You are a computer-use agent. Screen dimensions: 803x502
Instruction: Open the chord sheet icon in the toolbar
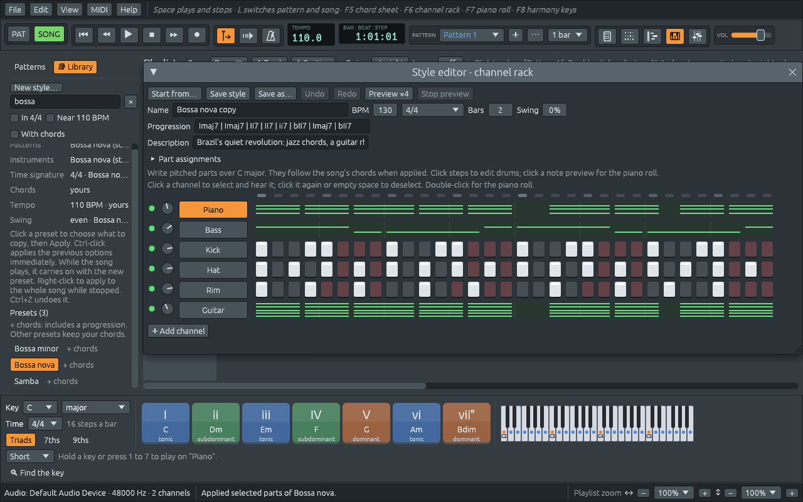pos(607,36)
